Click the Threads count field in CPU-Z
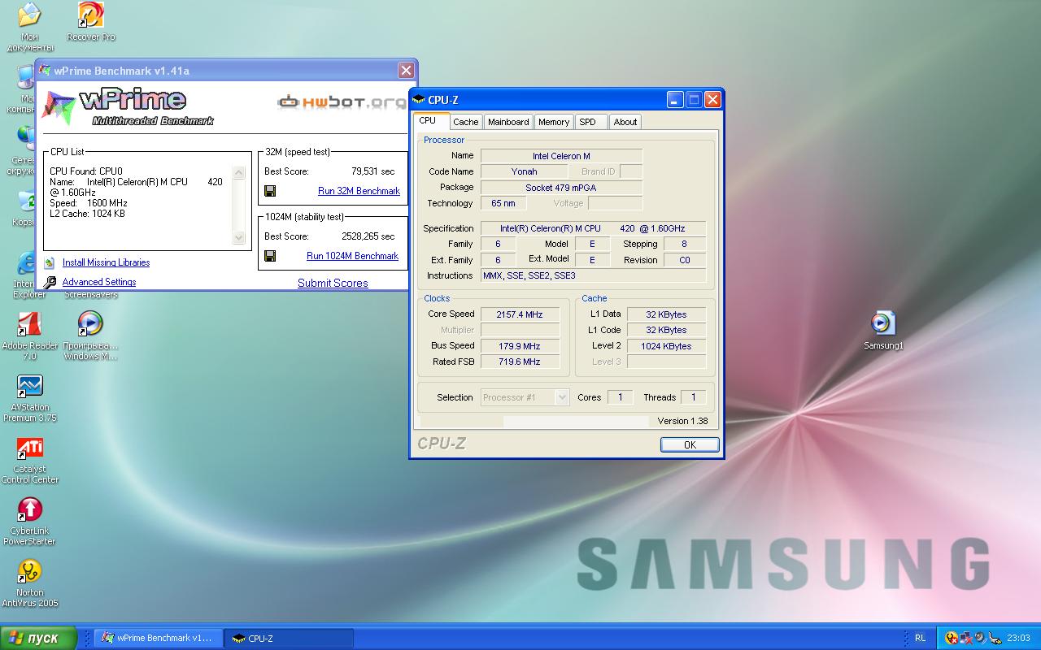Screen dimensions: 1041x650 [694, 397]
